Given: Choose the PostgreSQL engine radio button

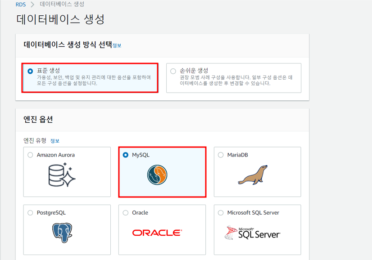Looking at the screenshot, I should [30, 213].
